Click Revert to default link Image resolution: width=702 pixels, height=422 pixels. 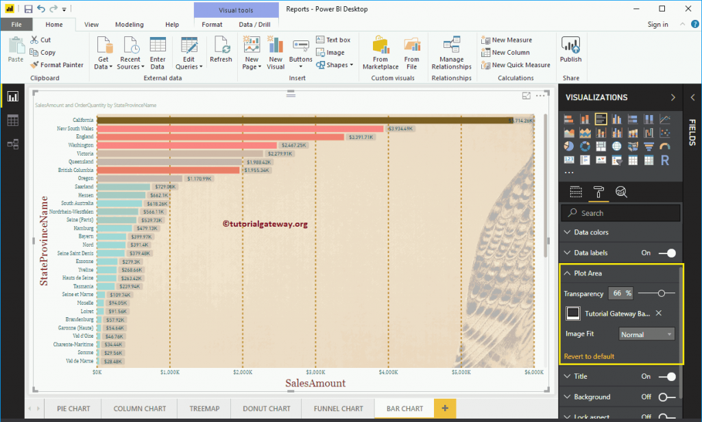(589, 356)
